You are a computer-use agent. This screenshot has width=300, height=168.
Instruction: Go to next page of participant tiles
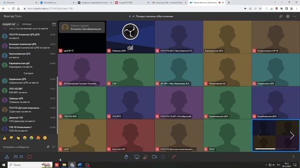coord(292,136)
